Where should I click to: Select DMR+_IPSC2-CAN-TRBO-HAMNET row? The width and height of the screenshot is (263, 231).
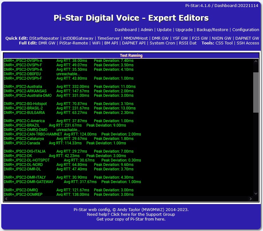click(72, 134)
